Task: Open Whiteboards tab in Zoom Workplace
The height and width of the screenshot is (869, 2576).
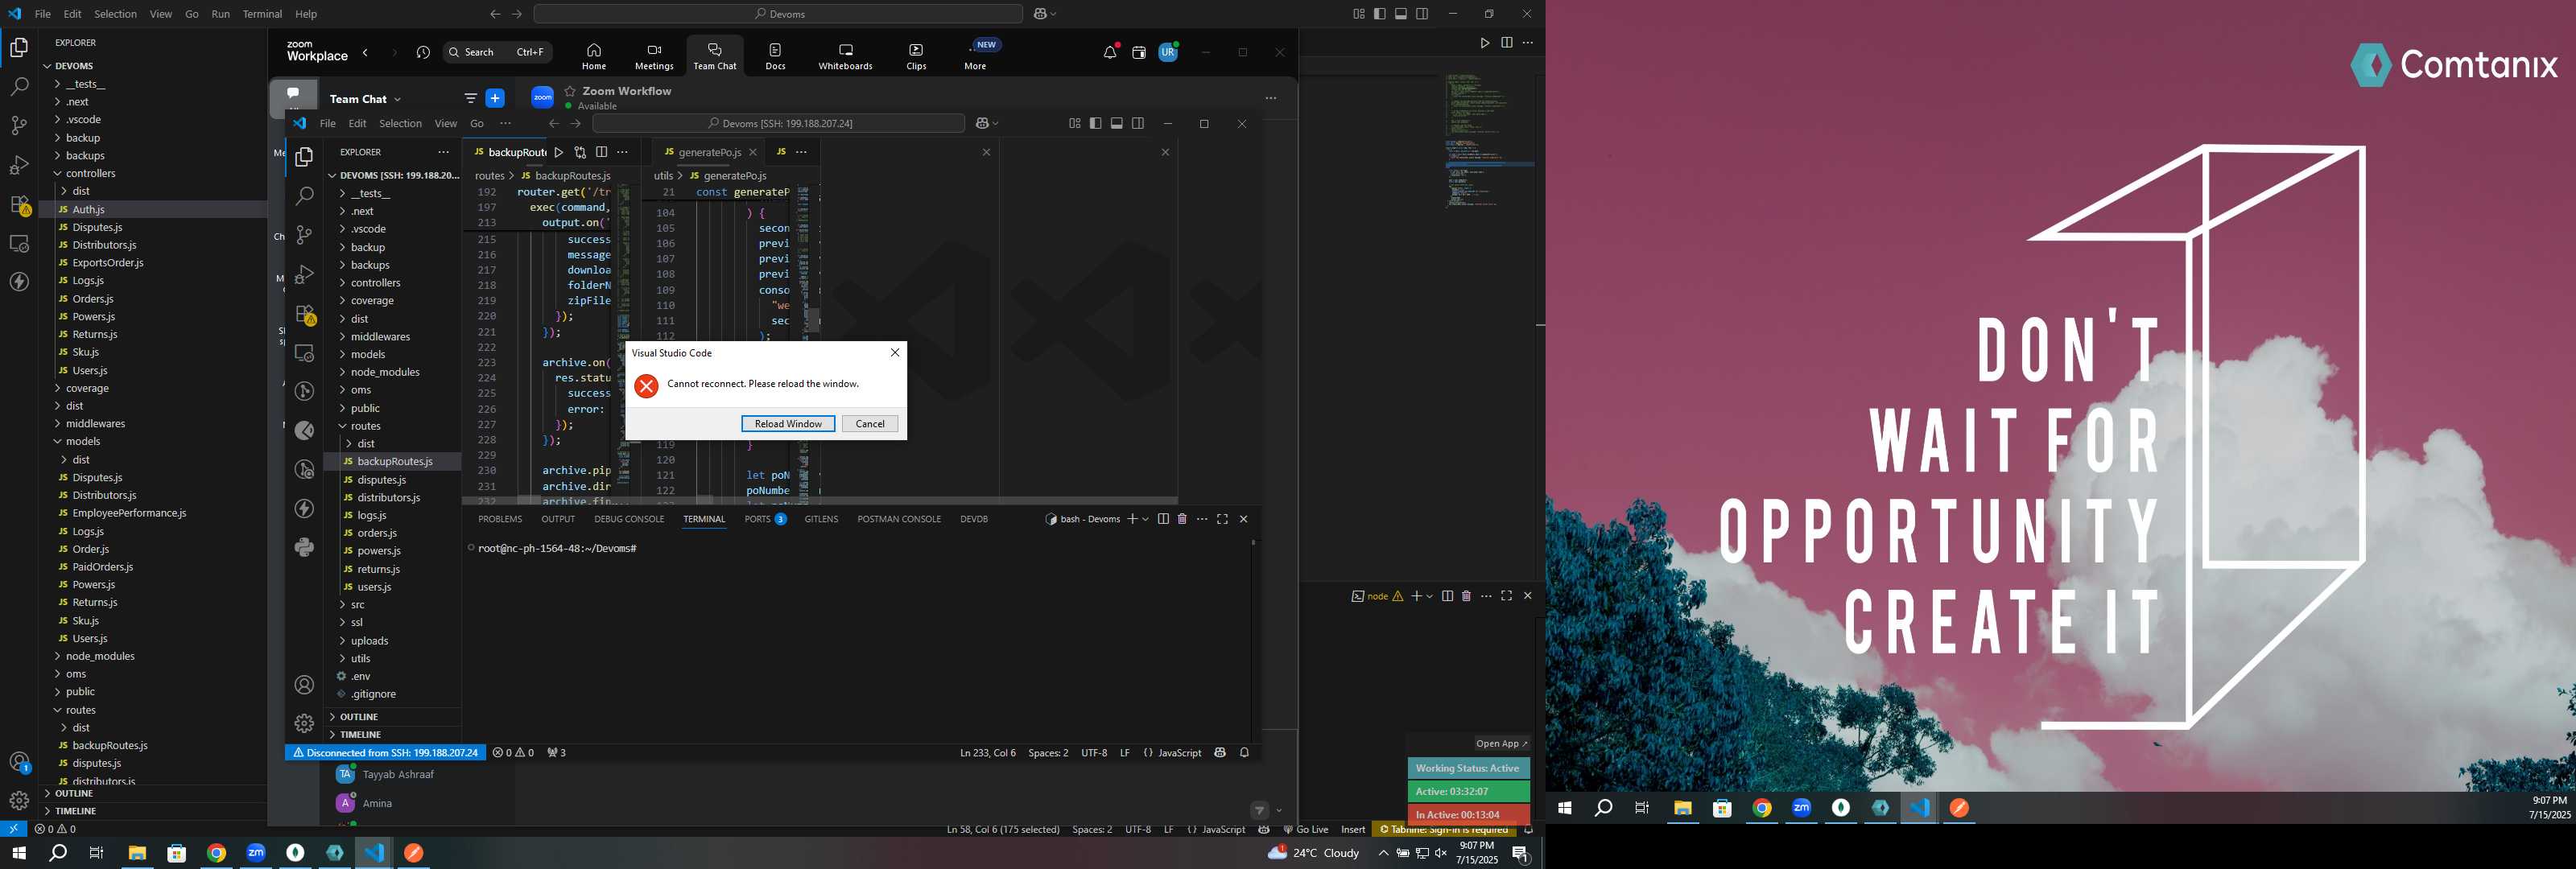Action: tap(845, 56)
